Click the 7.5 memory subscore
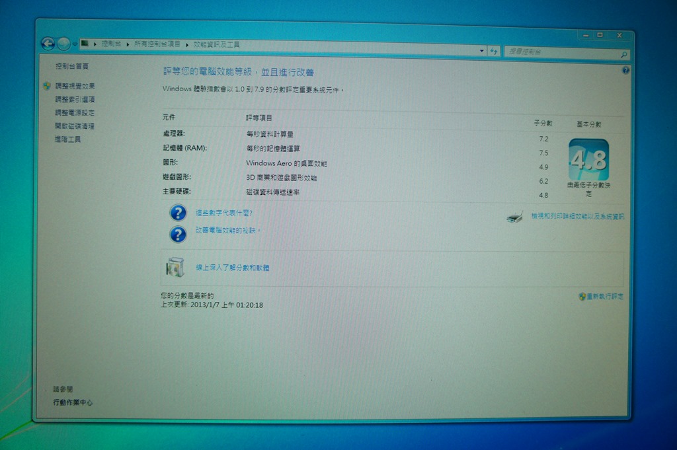This screenshot has width=677, height=450. 543,153
